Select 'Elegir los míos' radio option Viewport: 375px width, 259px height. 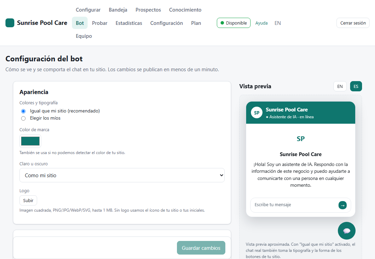coord(23,118)
